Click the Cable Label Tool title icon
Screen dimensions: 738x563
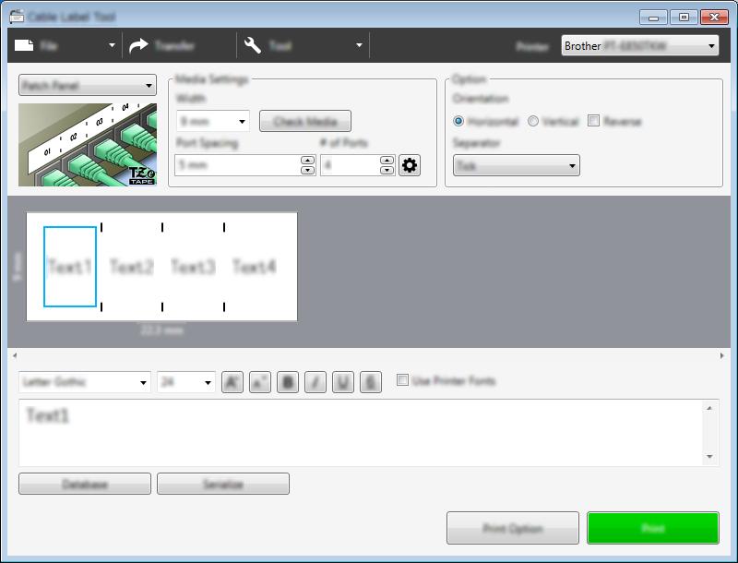17,17
